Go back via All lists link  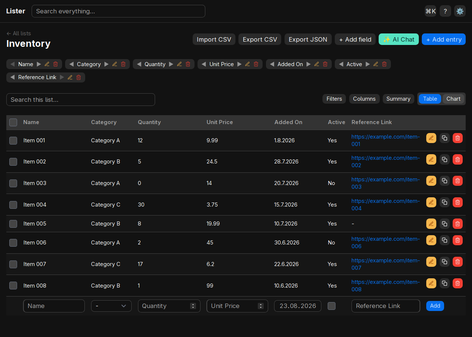(19, 33)
